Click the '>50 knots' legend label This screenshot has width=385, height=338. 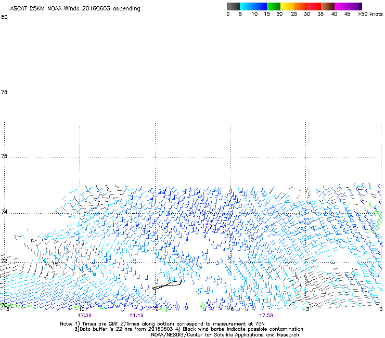[370, 14]
